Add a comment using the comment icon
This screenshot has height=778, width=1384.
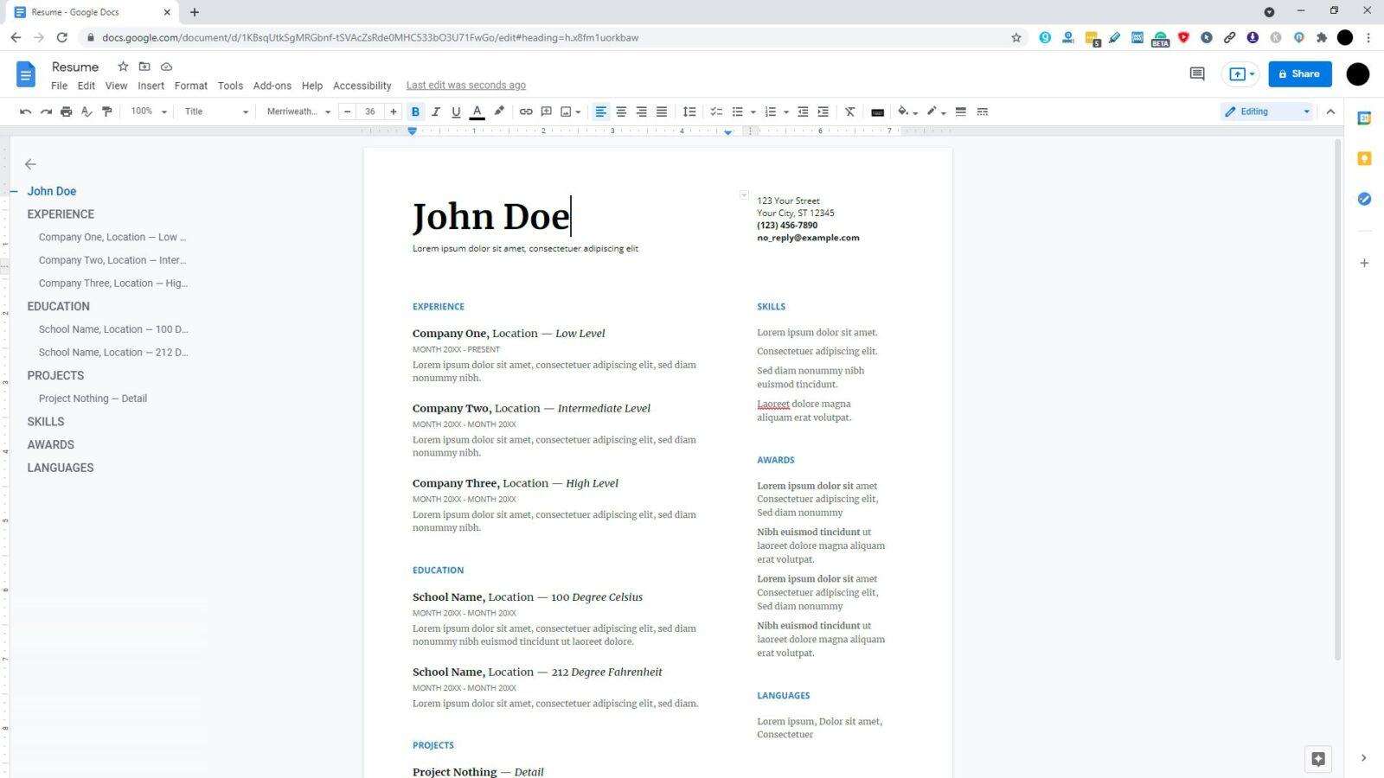click(x=546, y=111)
